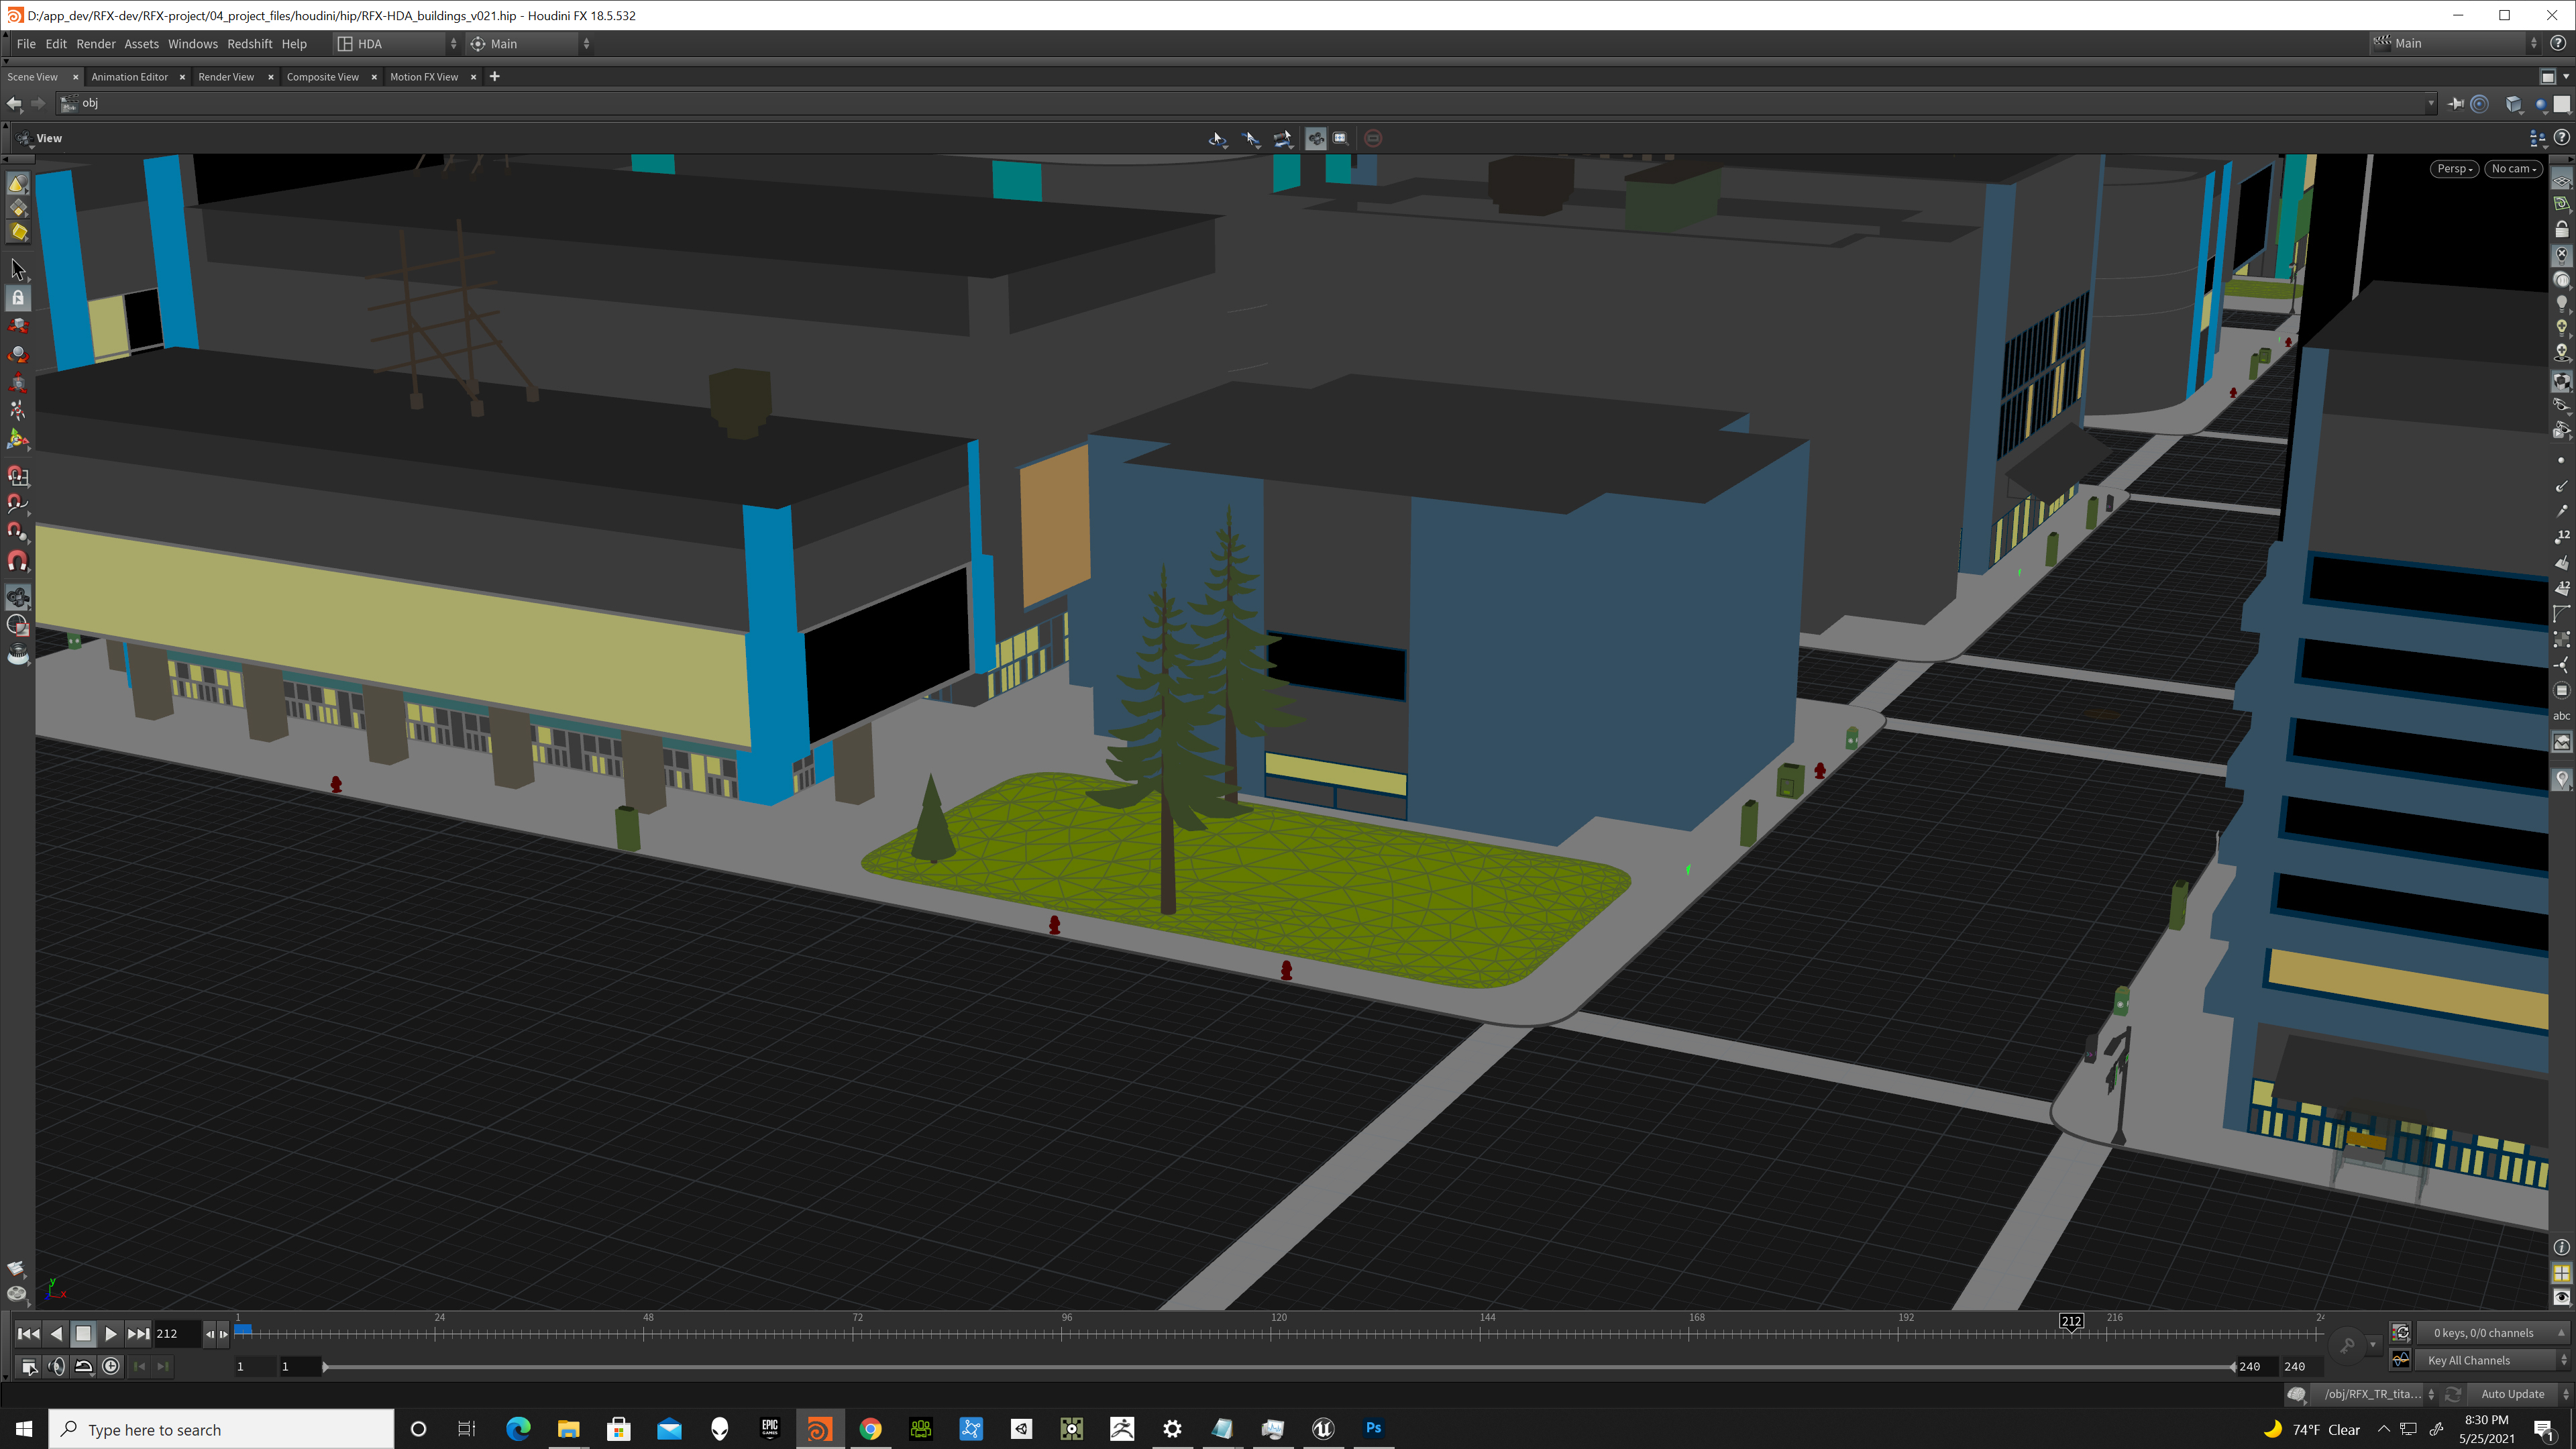Viewport: 2576px width, 1449px height.
Task: Toggle the Secure Selection lock
Action: (x=18, y=298)
